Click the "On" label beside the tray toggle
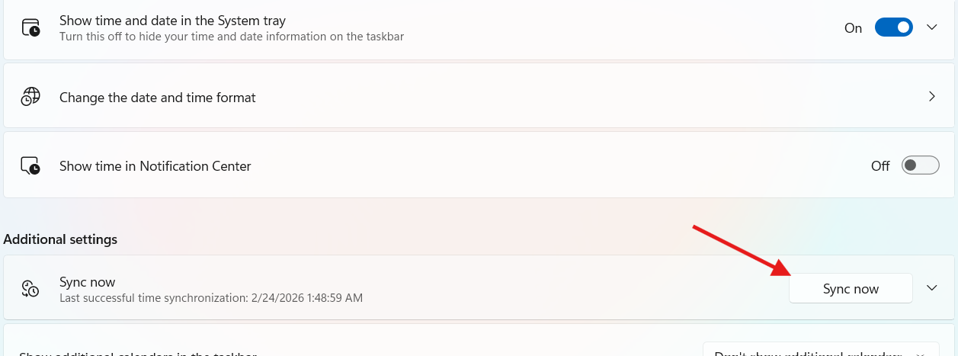Screen dimensions: 958x356 [853, 28]
